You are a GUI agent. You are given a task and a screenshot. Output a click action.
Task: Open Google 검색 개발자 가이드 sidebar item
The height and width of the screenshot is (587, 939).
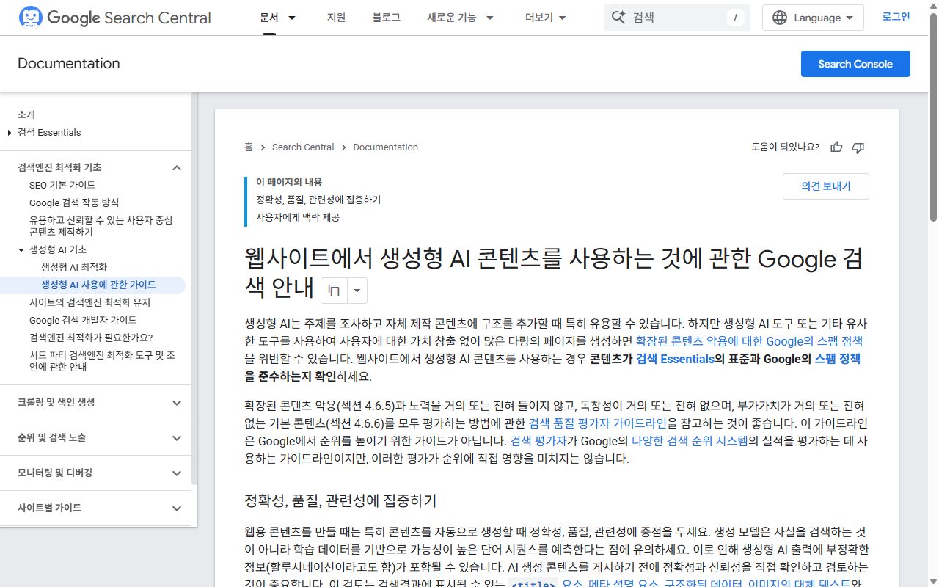(83, 320)
